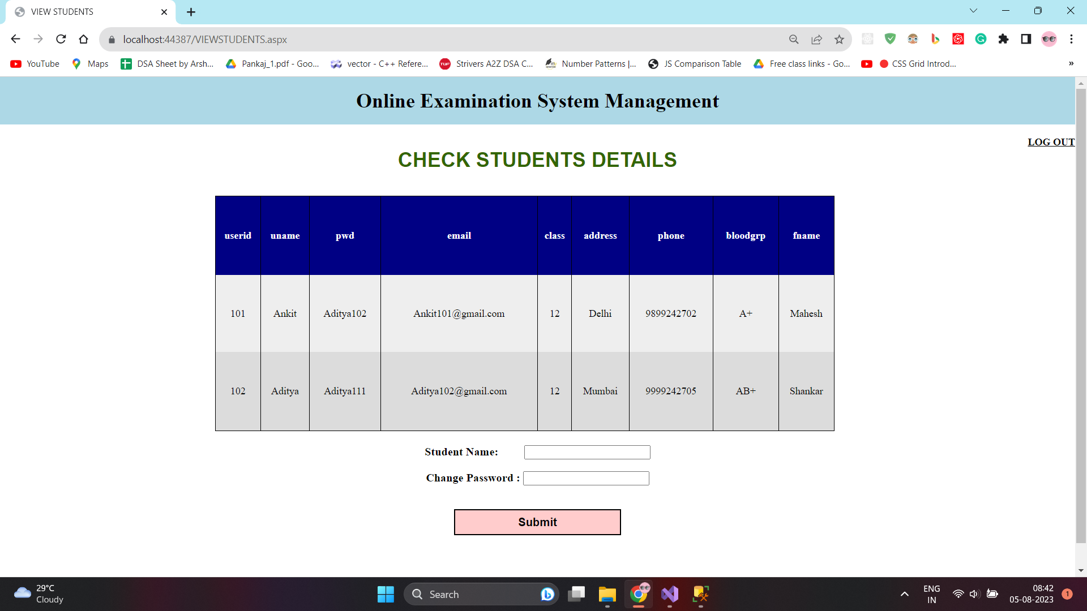This screenshot has height=611, width=1087.
Task: Click the Submit button
Action: point(537,522)
